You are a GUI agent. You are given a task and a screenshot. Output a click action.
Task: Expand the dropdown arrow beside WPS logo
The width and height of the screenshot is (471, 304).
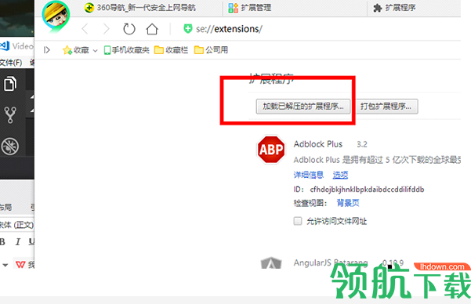coord(5,265)
